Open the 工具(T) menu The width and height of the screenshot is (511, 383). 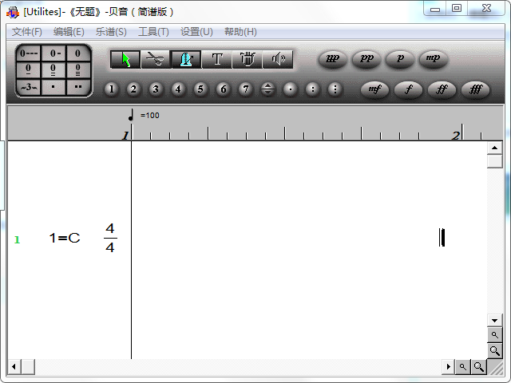click(153, 32)
